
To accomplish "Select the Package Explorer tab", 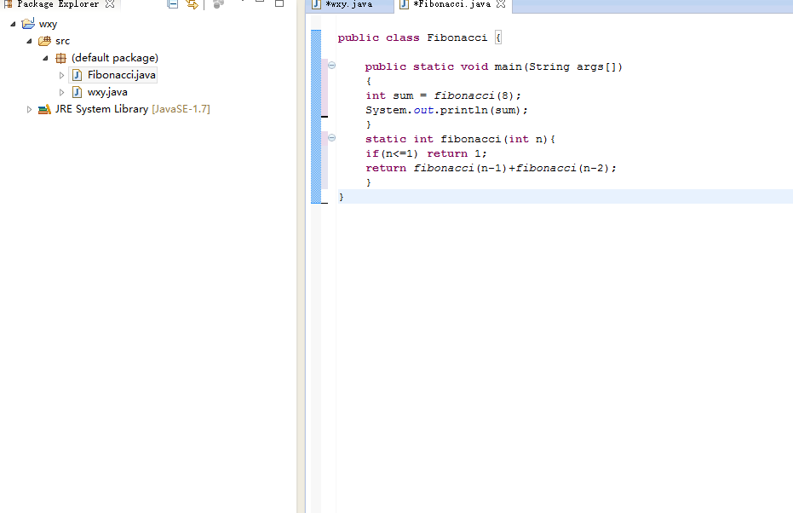I will coord(58,4).
